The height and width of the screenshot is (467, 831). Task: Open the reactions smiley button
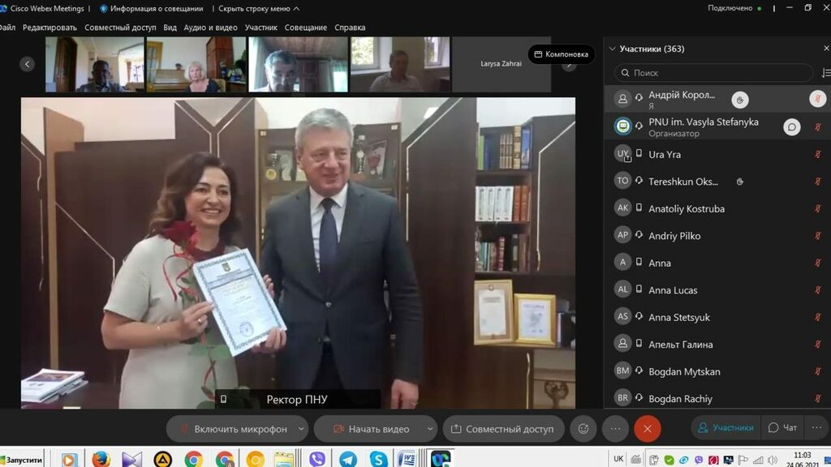click(583, 429)
